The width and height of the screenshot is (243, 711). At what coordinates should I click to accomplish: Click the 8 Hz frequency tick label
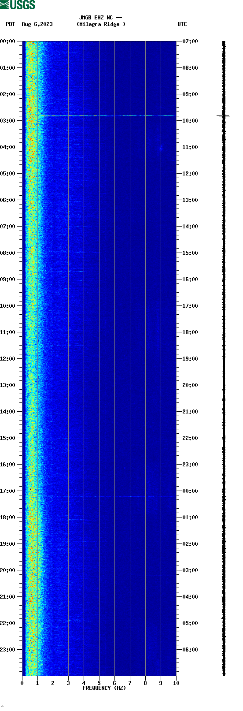[x=145, y=683]
